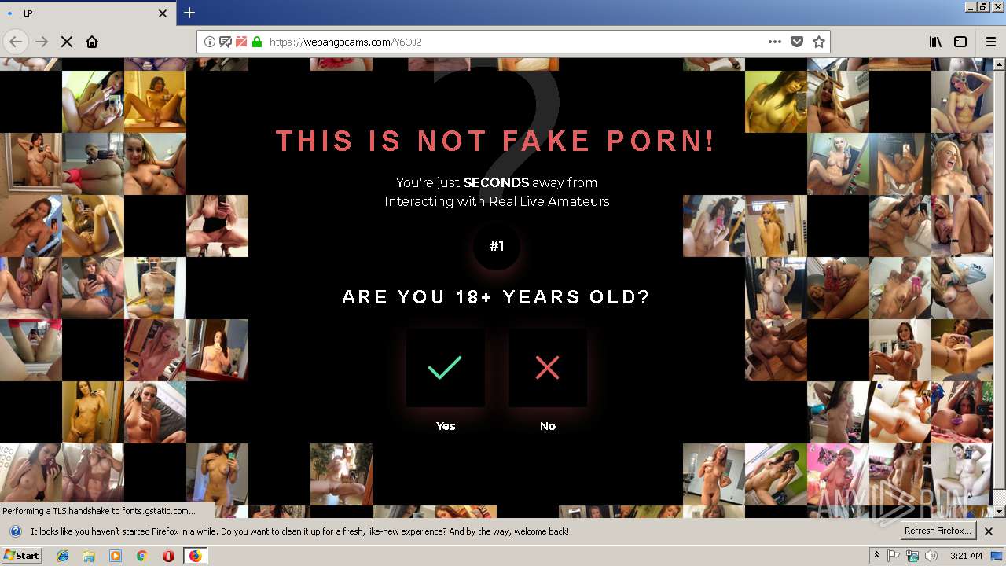The height and width of the screenshot is (566, 1006).
Task: Open the Action Center flag icon
Action: click(x=894, y=556)
